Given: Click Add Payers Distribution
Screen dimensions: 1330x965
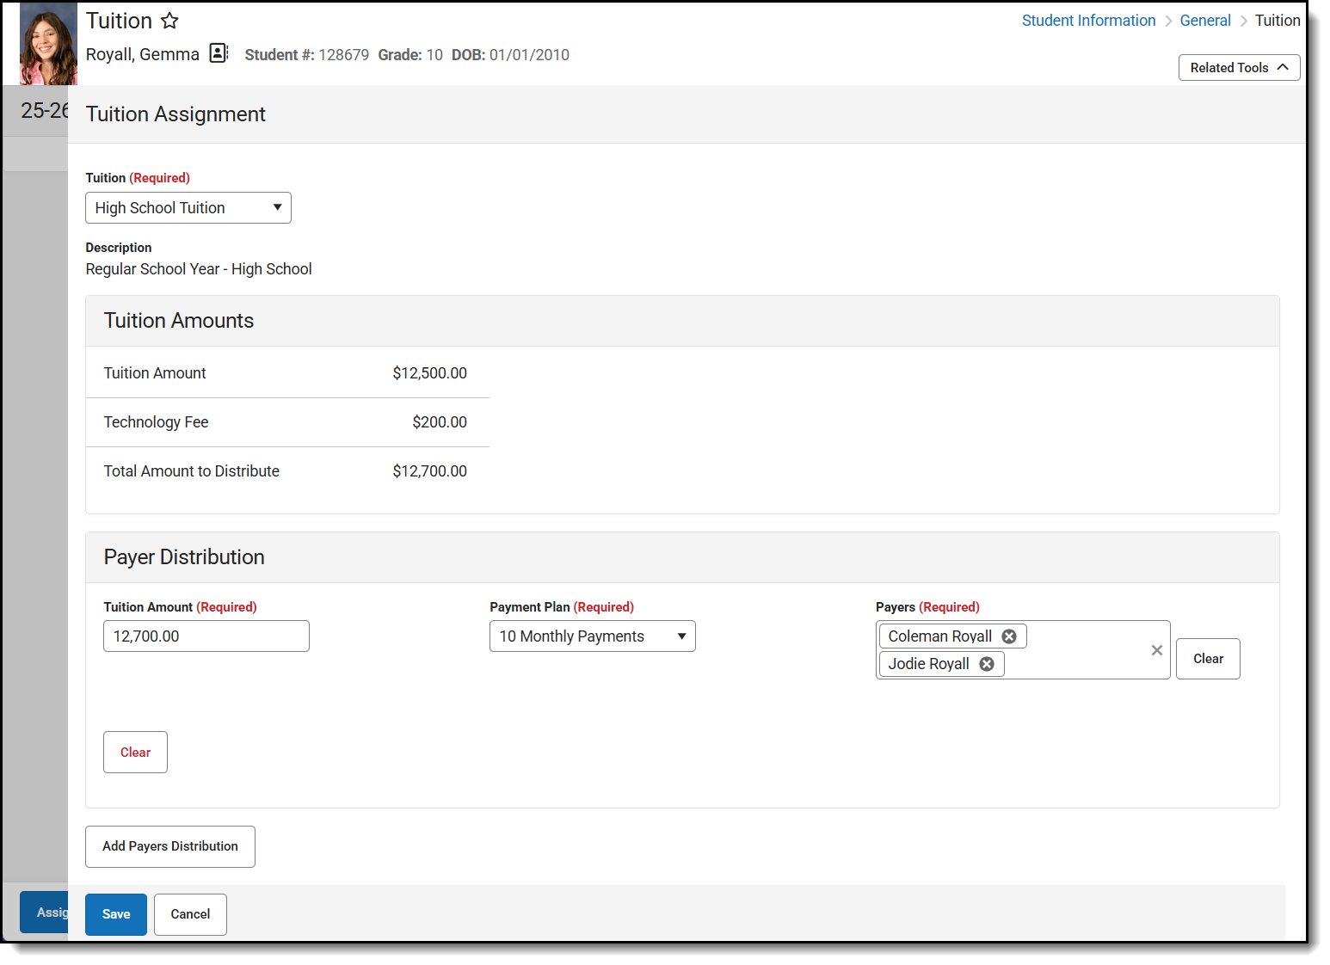Looking at the screenshot, I should coord(169,846).
